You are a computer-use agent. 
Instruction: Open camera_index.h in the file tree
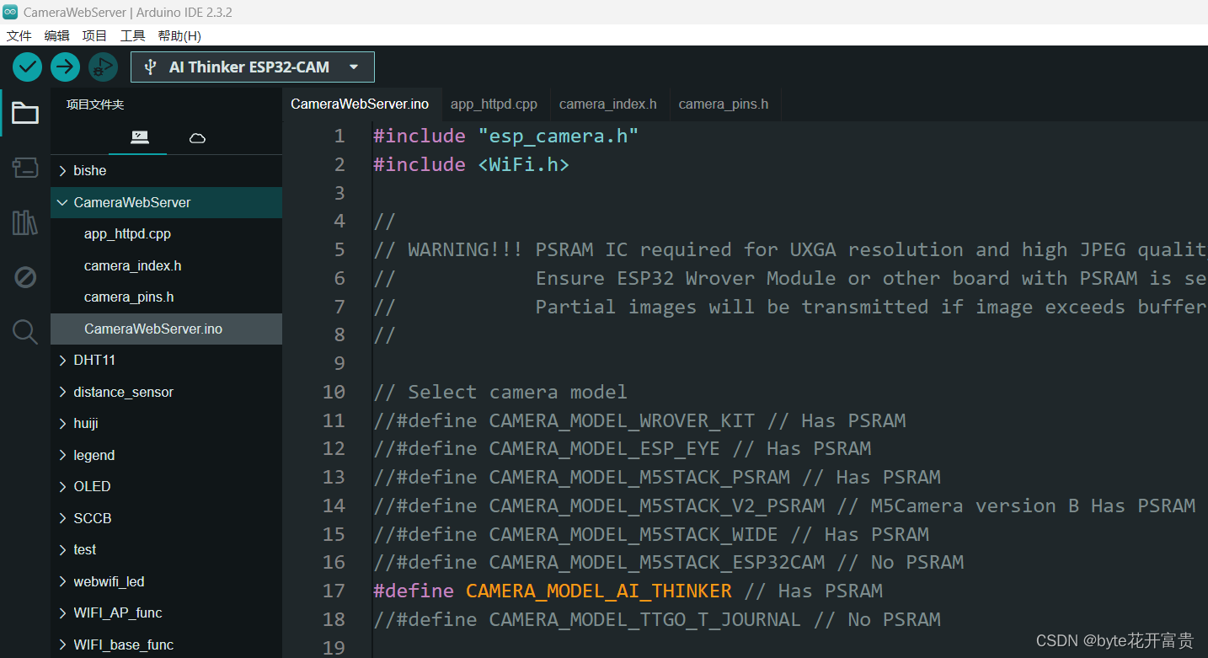click(x=167, y=265)
